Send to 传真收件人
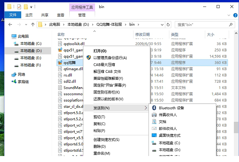Screen dimensions: 239x162 click(182, 115)
